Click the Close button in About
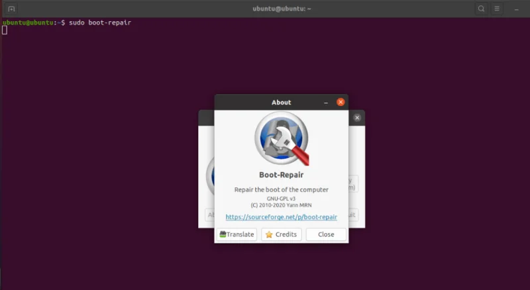The image size is (530, 290). point(326,234)
